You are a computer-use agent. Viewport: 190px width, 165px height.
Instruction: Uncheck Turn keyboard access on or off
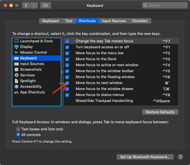click(x=67, y=47)
